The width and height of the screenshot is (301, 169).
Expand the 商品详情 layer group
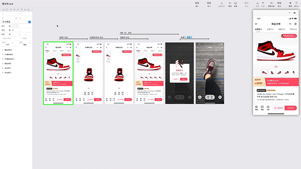pos(3,64)
